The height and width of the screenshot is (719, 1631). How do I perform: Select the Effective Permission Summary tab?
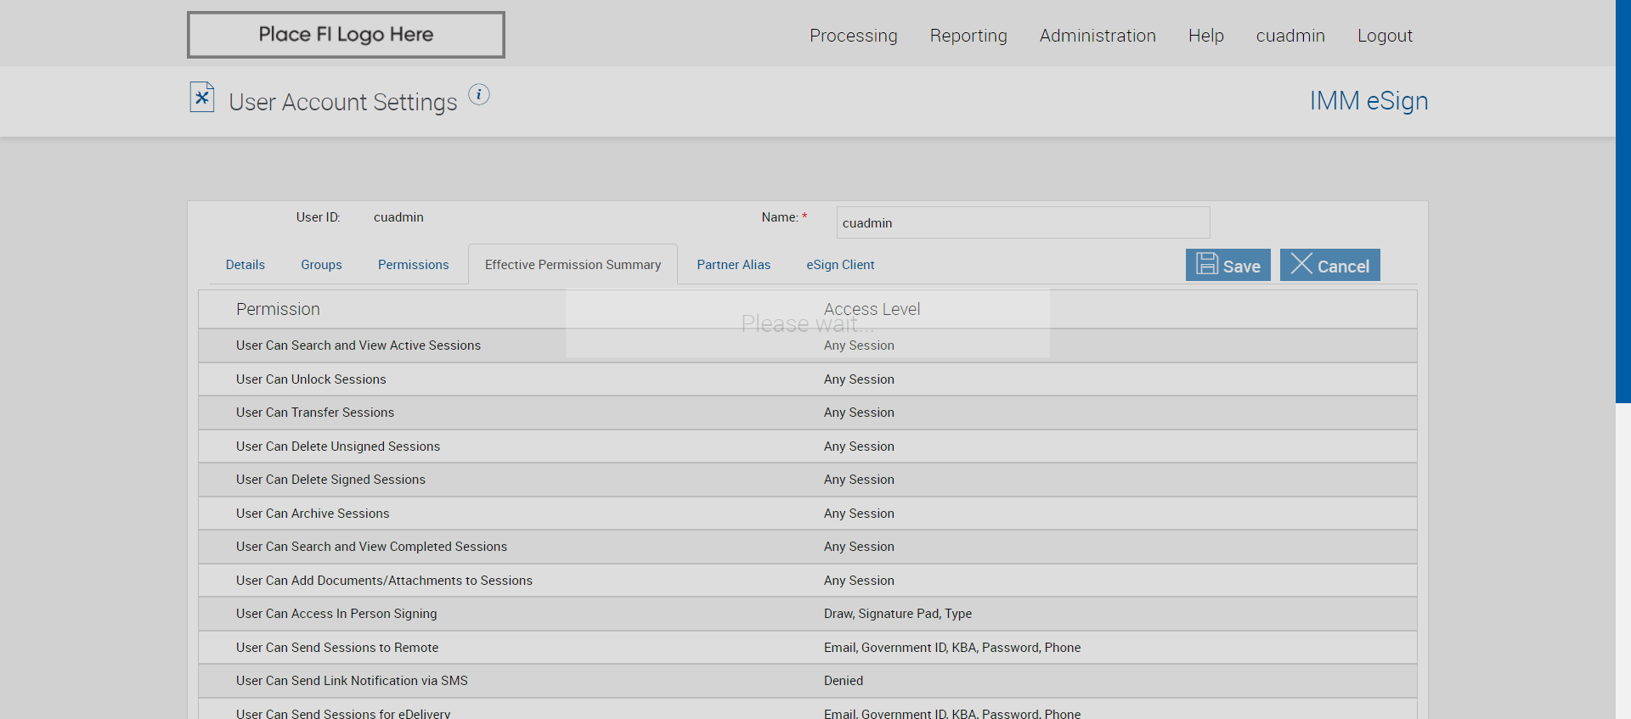573,265
